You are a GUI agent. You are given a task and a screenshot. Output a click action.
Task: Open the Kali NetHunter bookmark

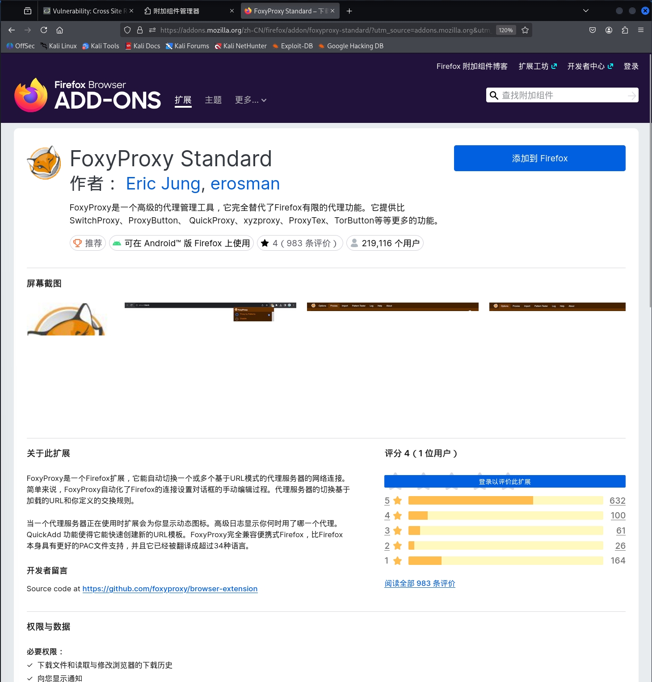[240, 46]
